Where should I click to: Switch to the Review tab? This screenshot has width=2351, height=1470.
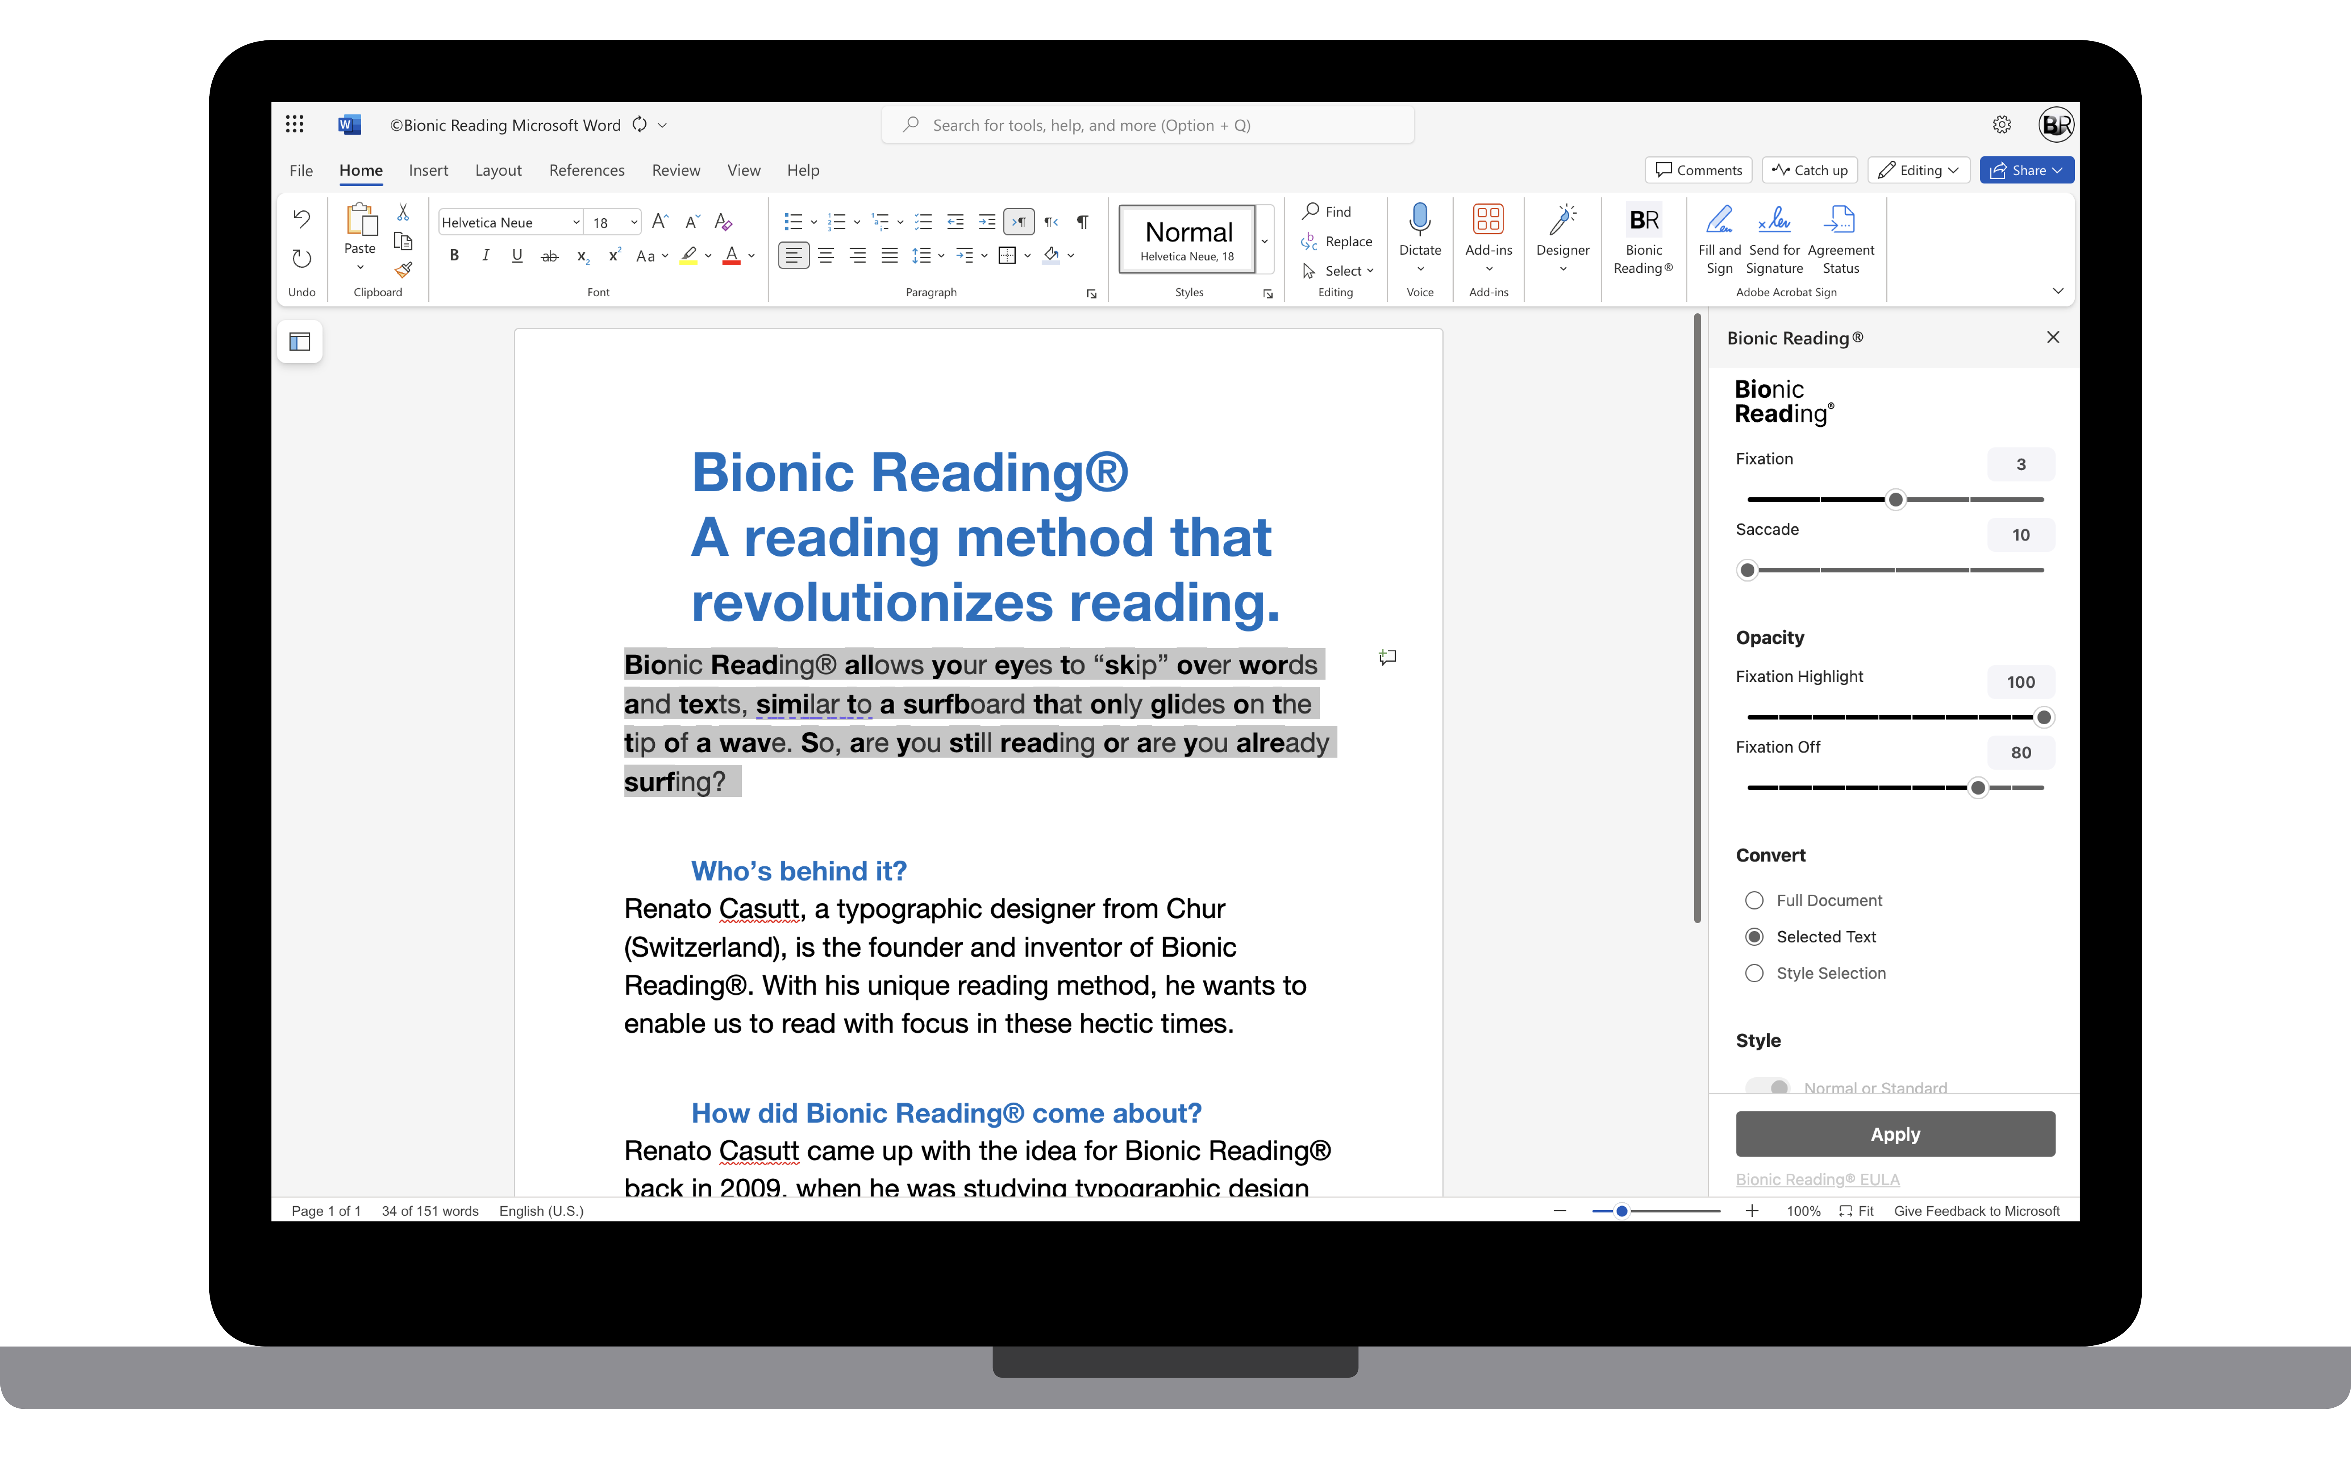click(676, 170)
